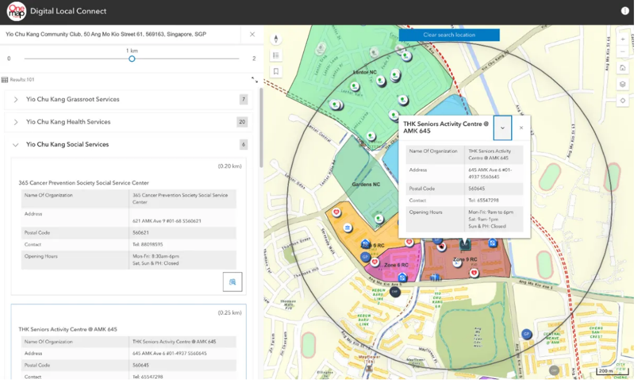Click popup postal code 560645
The image size is (635, 381).
click(x=477, y=189)
